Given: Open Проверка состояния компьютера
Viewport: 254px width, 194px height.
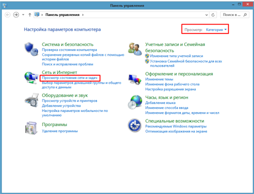Looking at the screenshot, I should tap(69, 50).
